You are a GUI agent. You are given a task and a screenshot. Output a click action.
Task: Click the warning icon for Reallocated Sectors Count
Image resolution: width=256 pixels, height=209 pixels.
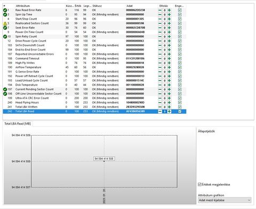pos(5,23)
